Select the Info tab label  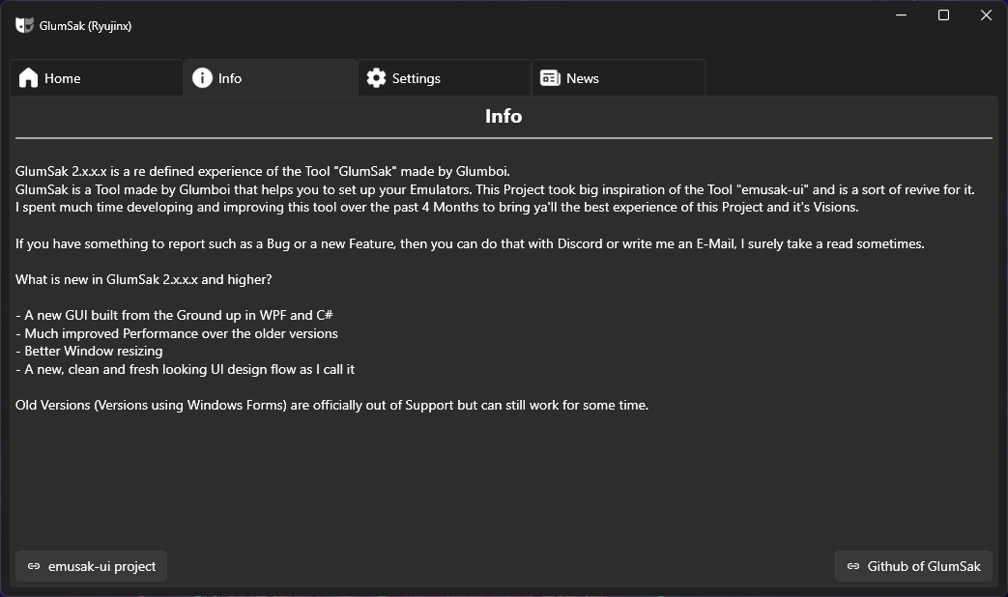(229, 78)
